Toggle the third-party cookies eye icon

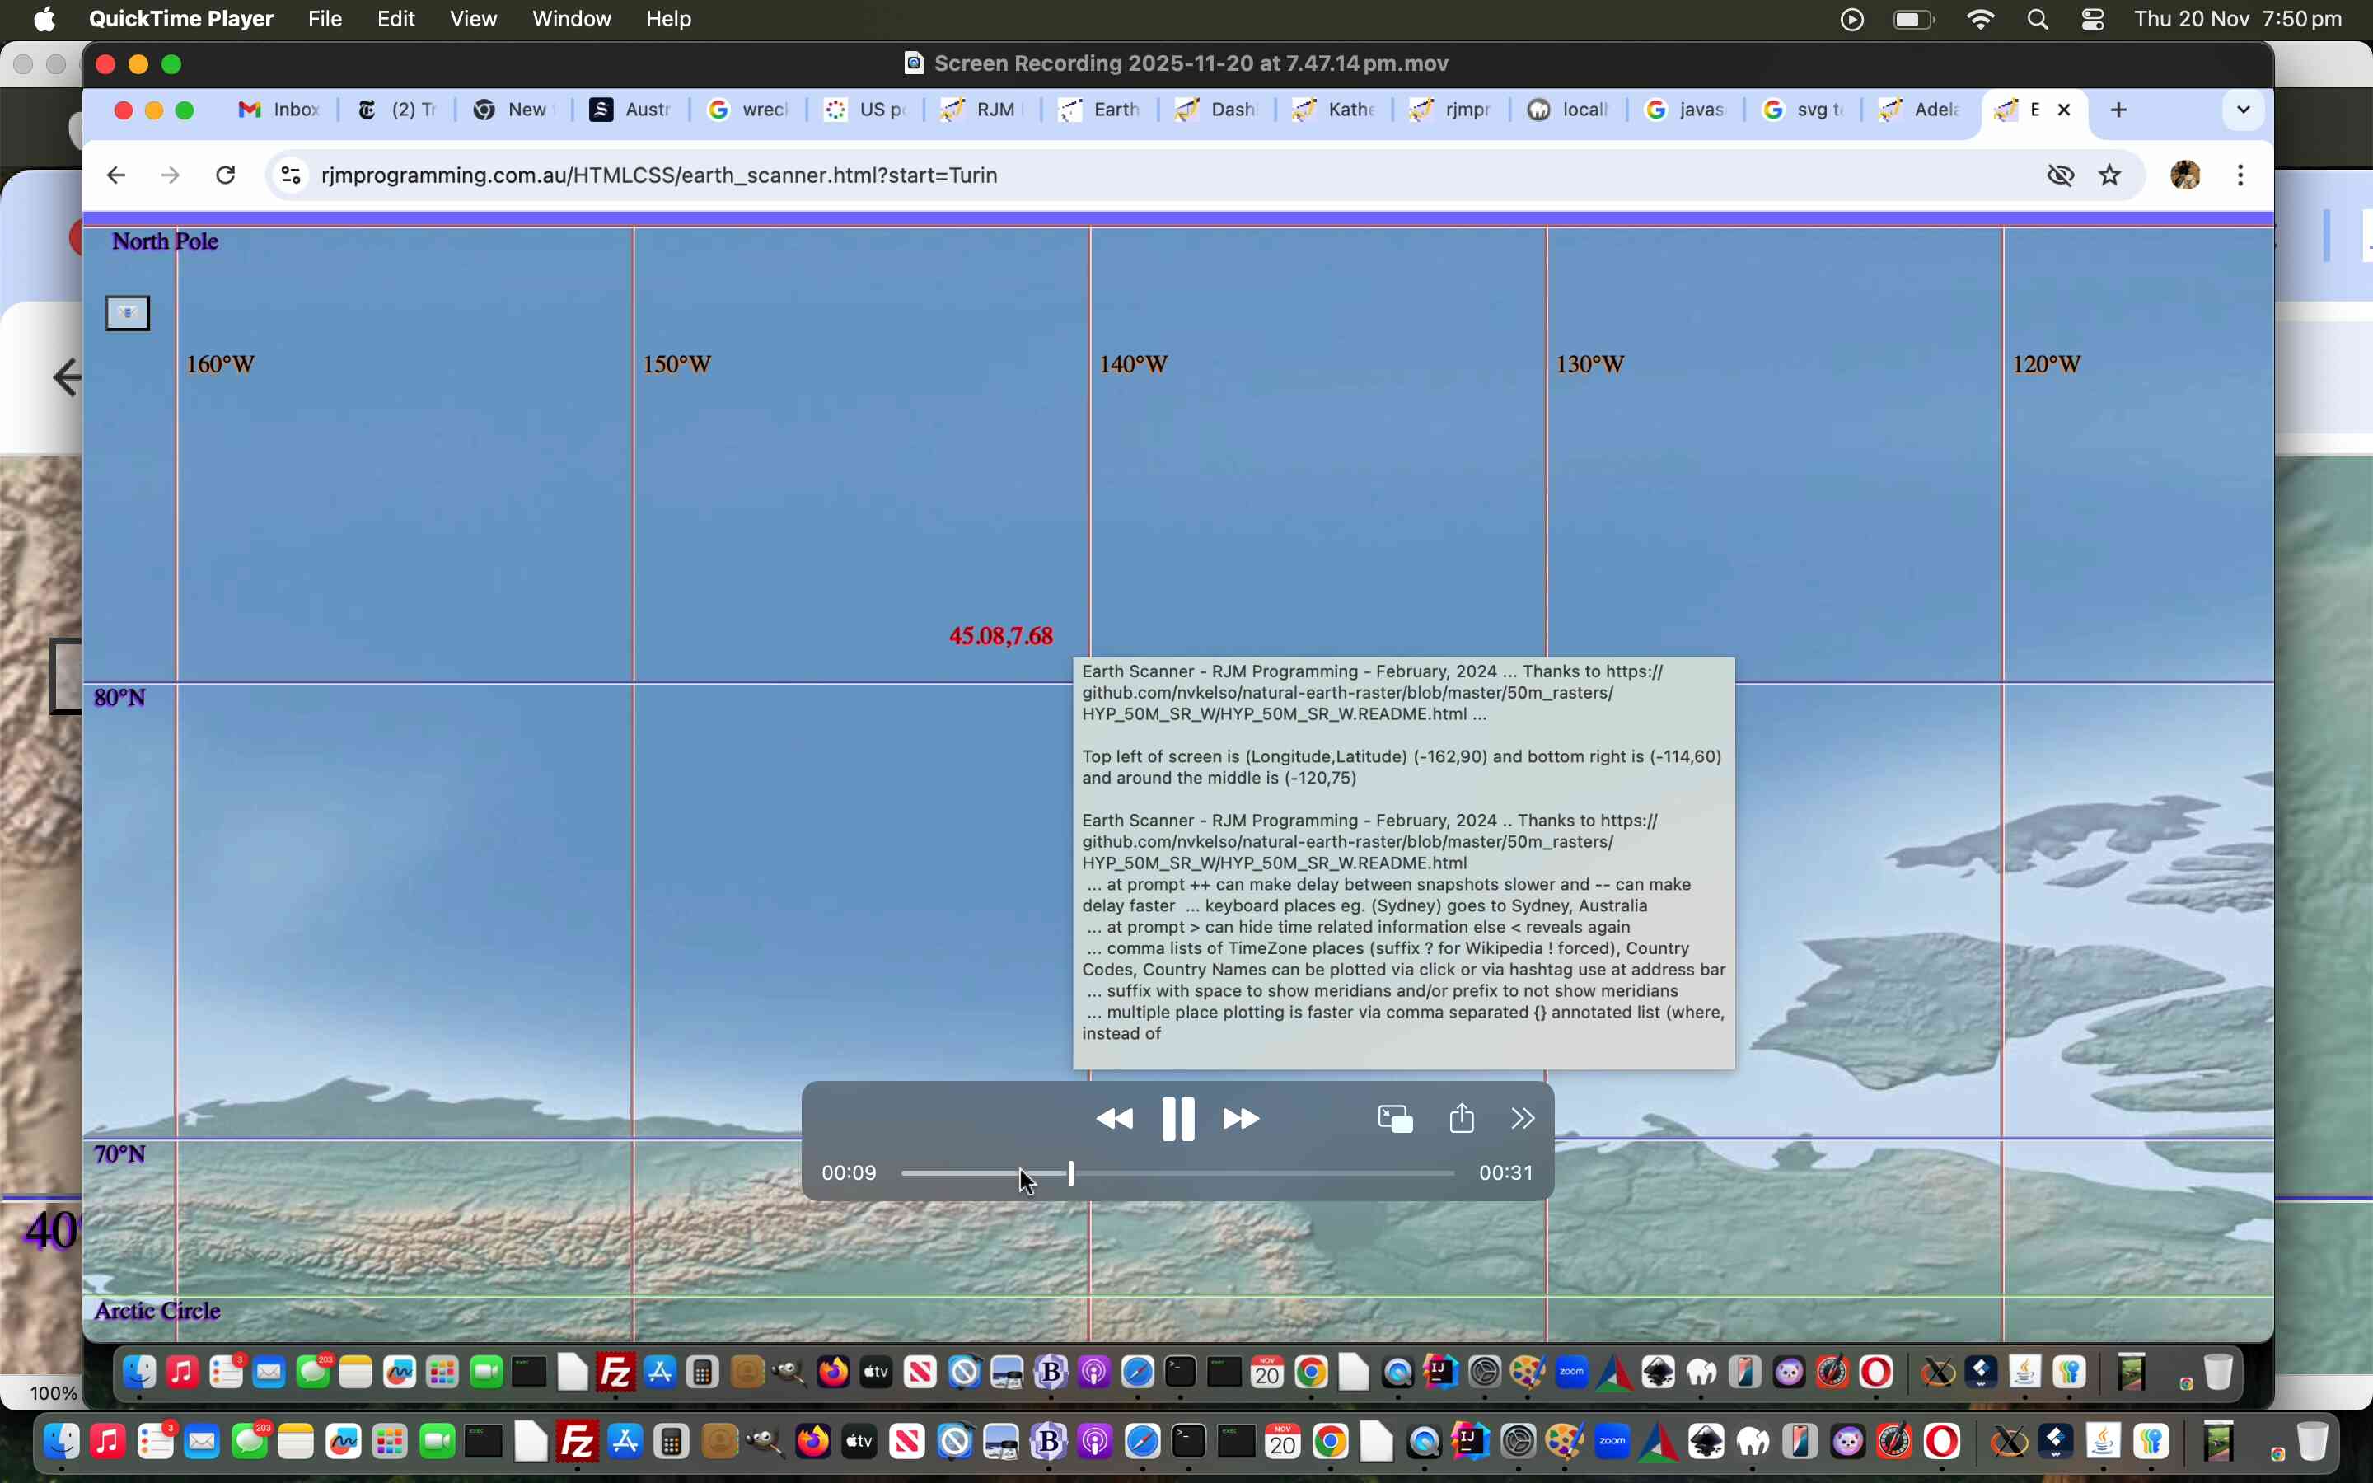coord(2059,175)
